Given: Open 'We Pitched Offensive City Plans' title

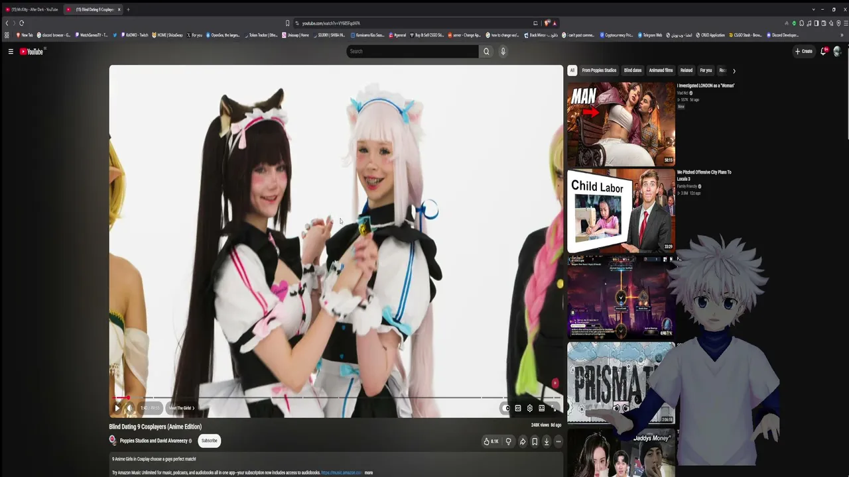Looking at the screenshot, I should click(704, 176).
